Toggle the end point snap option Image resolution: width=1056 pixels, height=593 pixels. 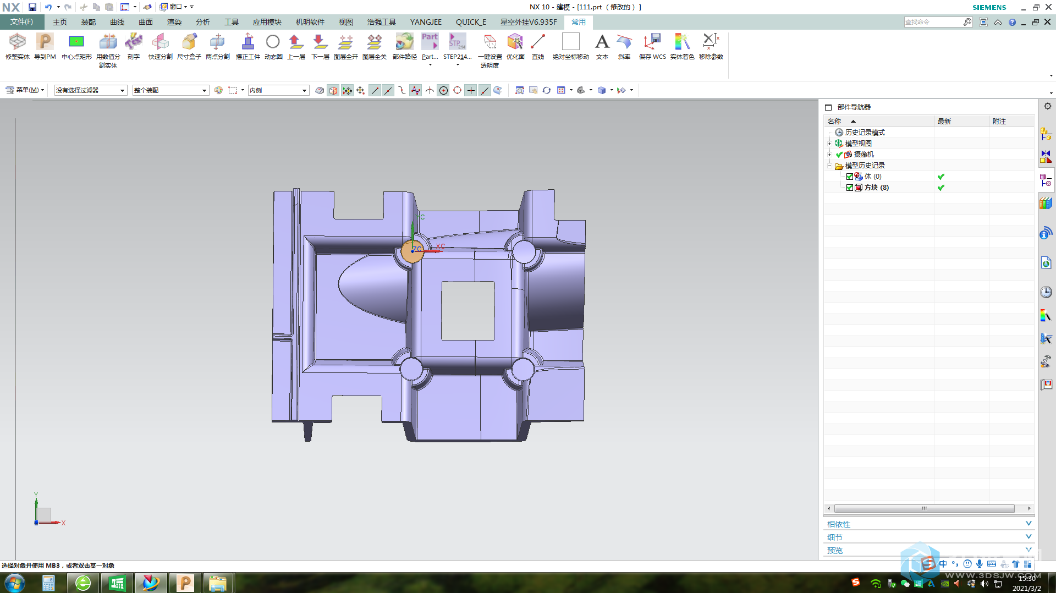tap(375, 90)
